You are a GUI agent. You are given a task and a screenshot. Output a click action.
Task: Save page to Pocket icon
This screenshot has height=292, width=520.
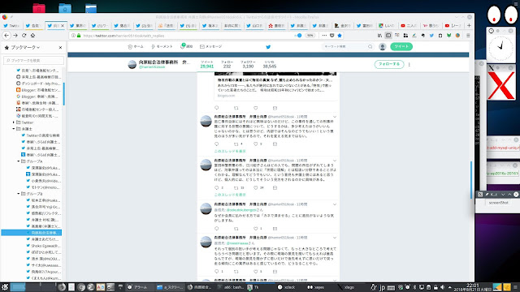click(332, 36)
